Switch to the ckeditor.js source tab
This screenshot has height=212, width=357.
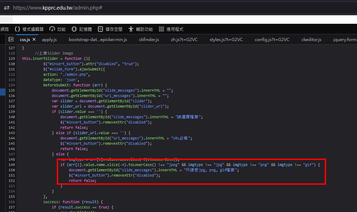[x=311, y=40]
